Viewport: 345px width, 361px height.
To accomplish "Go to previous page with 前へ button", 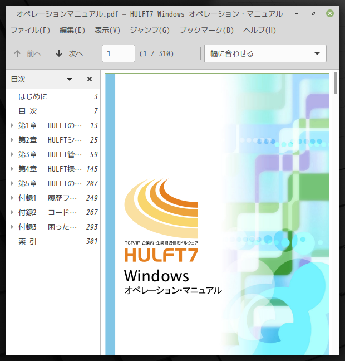I will click(27, 53).
